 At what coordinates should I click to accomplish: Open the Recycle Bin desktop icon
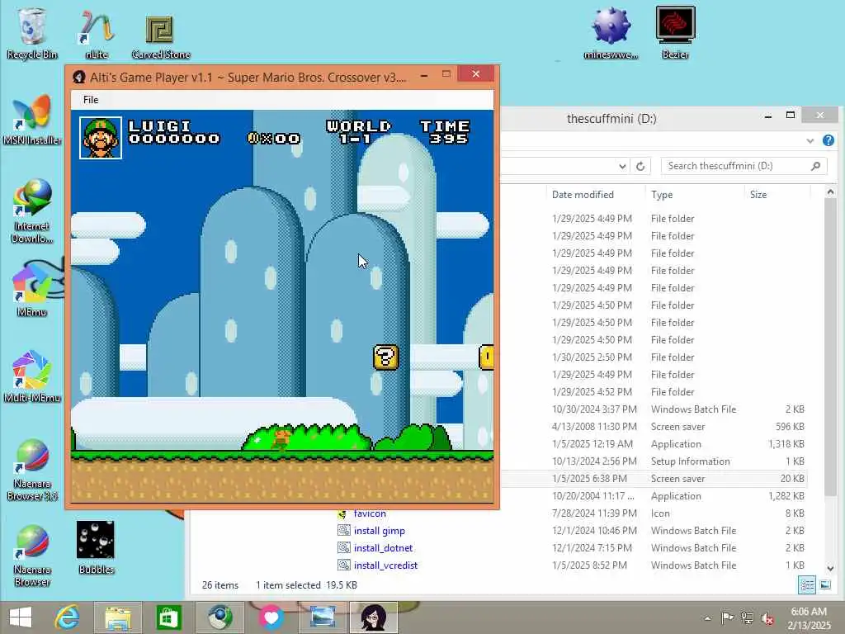pos(31,33)
